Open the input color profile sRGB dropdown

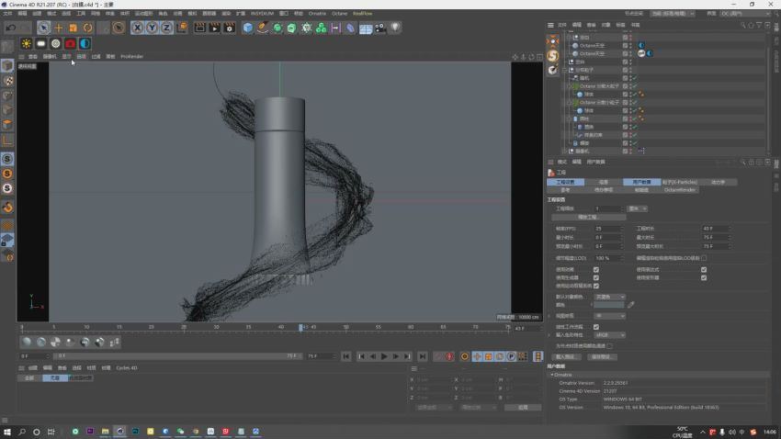[x=610, y=335]
